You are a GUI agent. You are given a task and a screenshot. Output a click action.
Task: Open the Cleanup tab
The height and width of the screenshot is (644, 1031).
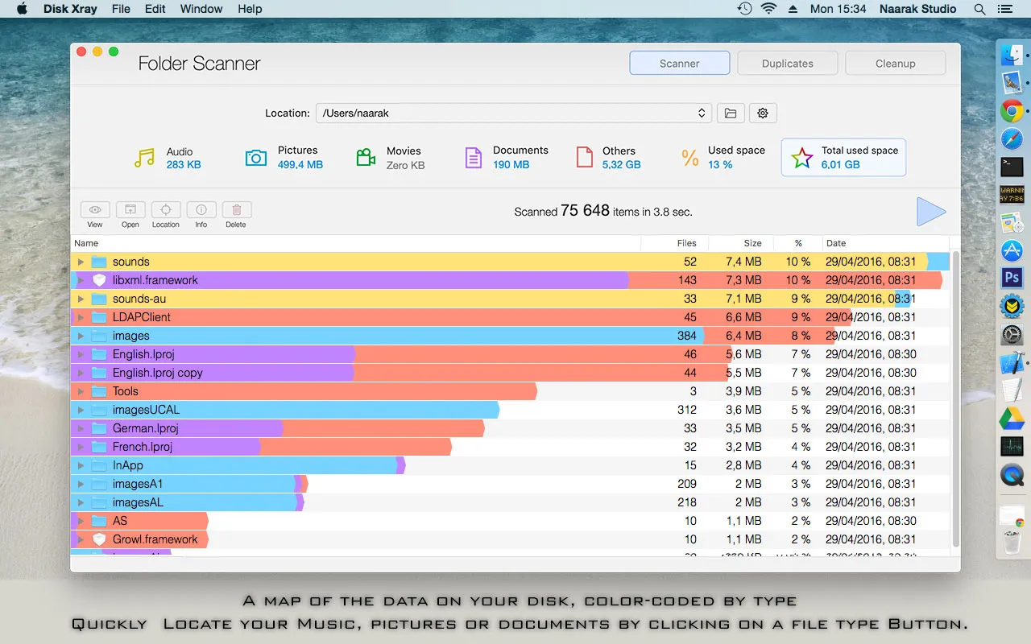tap(895, 62)
